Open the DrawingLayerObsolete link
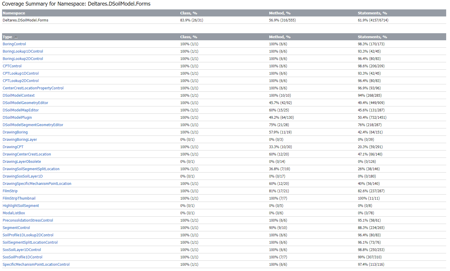Screen dimensions: 450x271 coord(22,162)
